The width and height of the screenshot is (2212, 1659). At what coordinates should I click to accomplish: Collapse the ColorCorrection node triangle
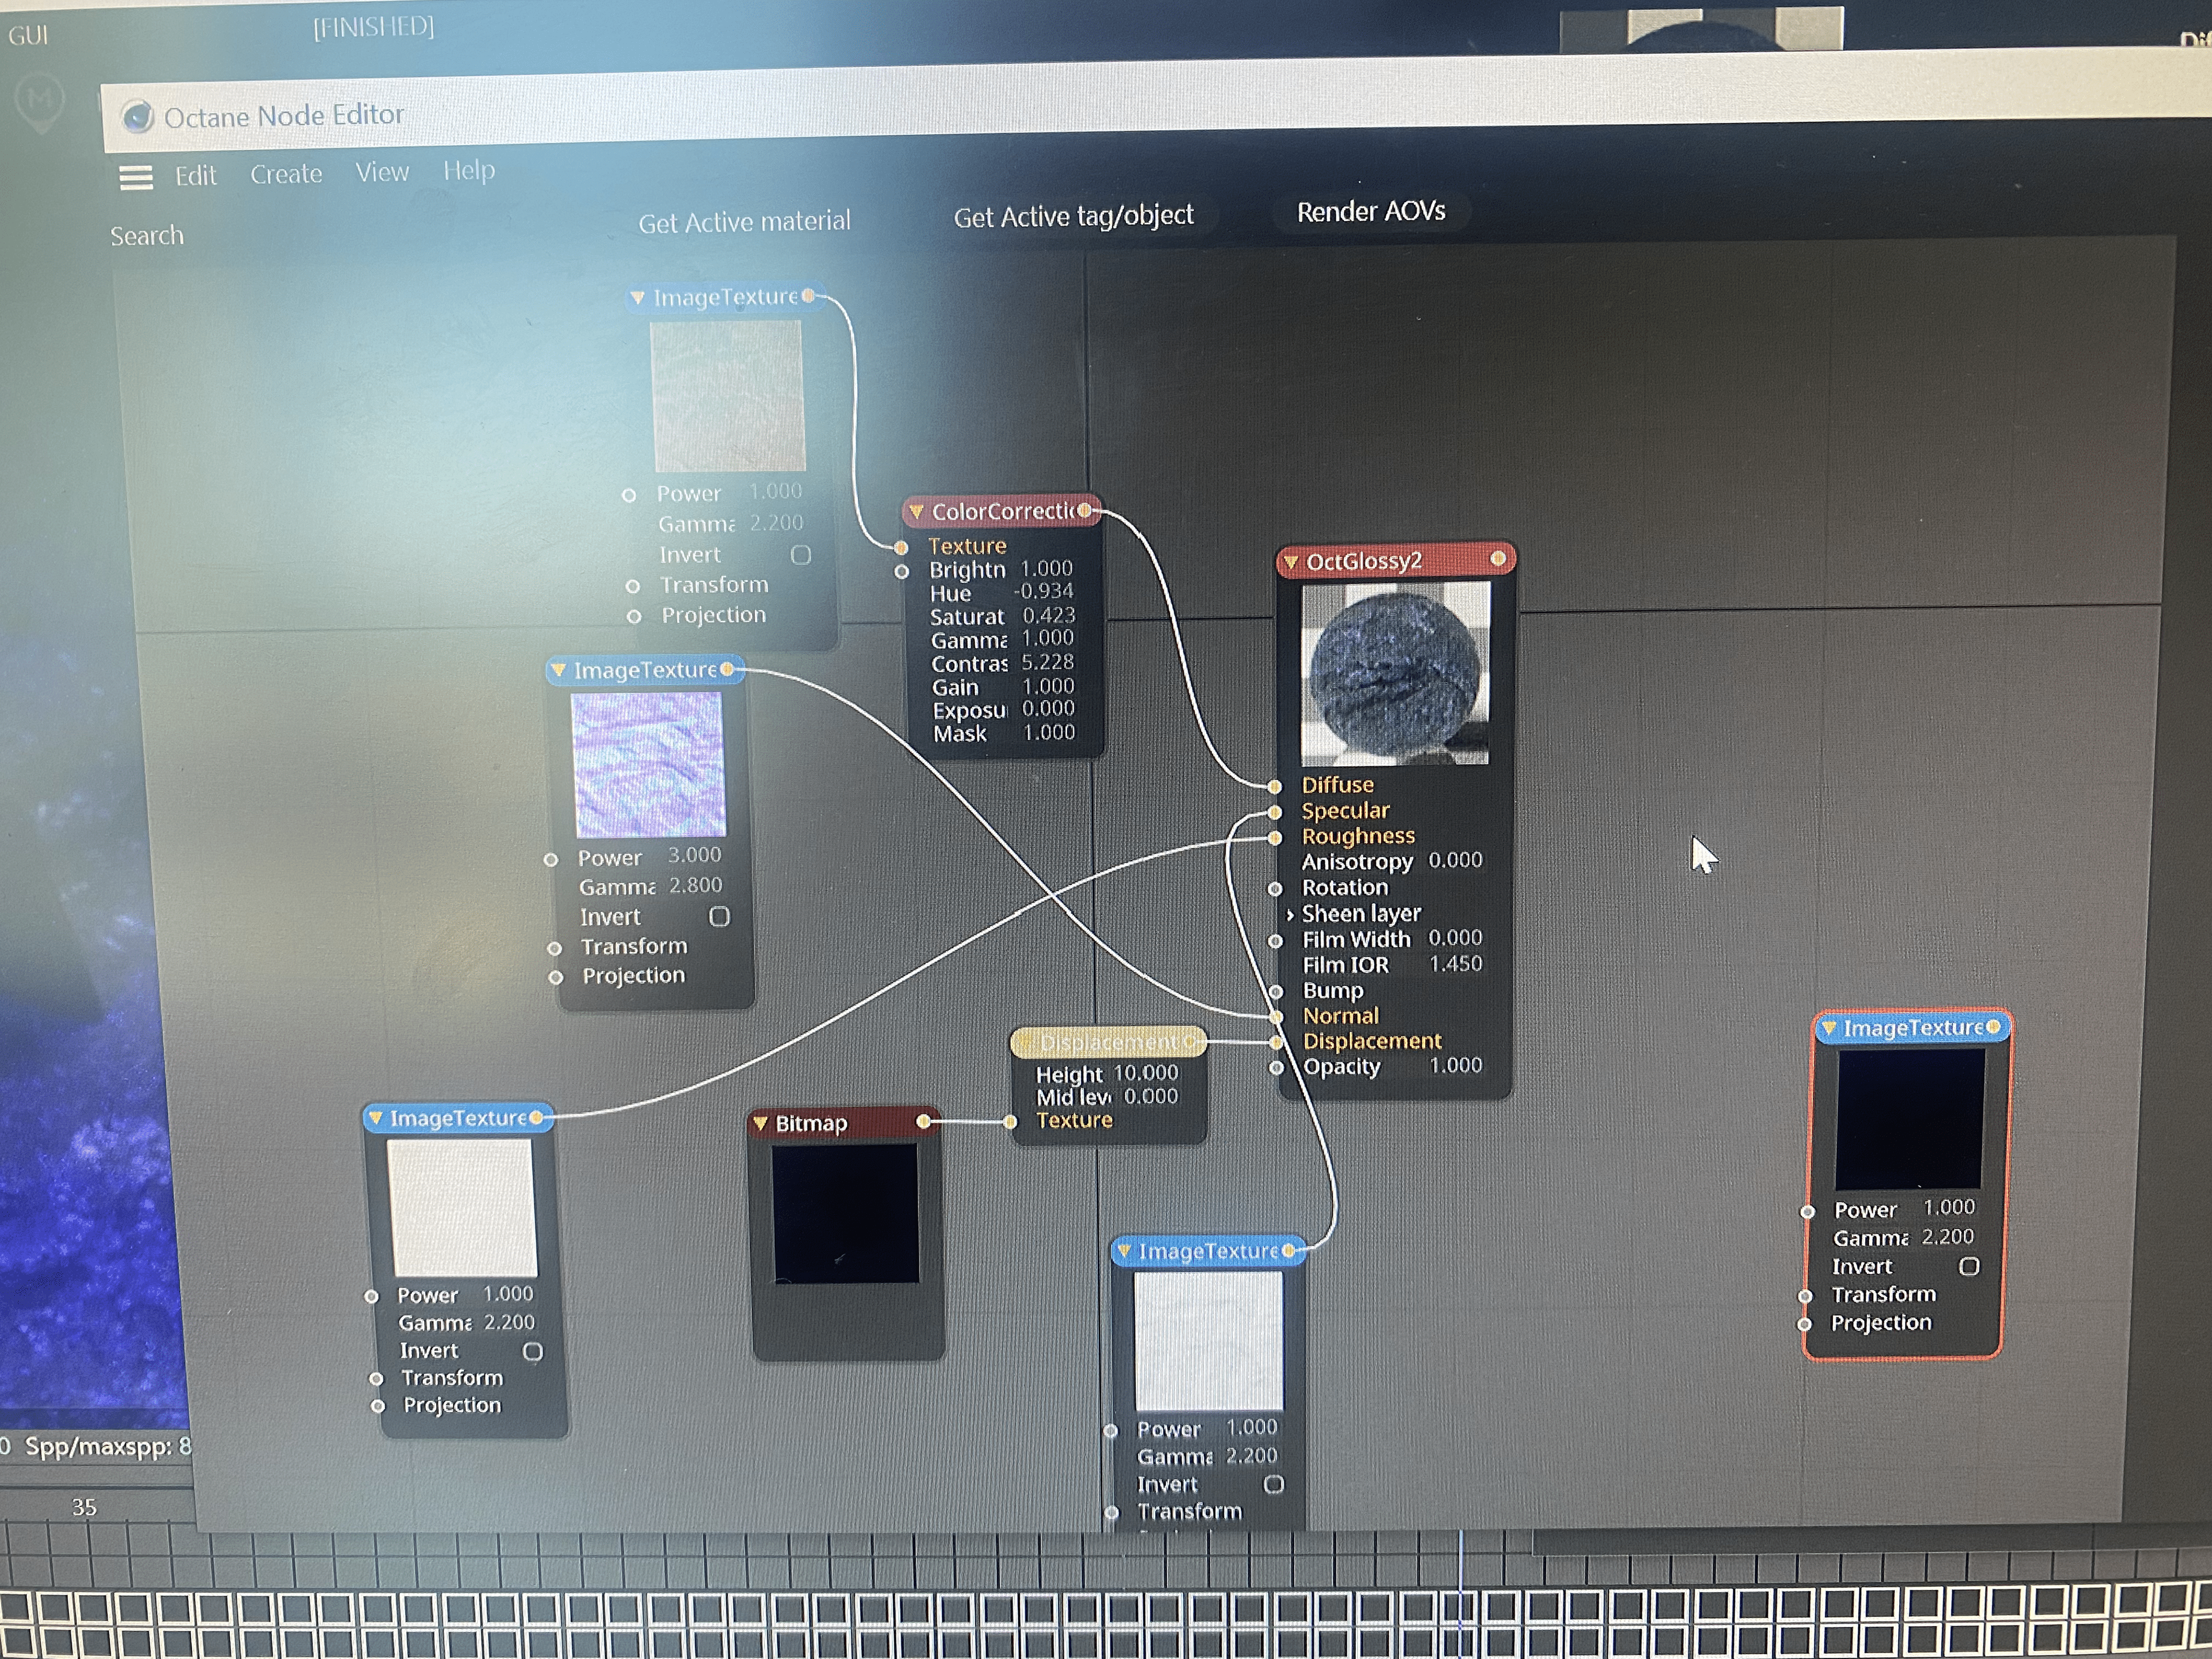pos(916,511)
